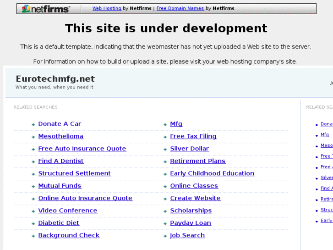Follow the Structured Settlement link
This screenshot has height=250, width=333.
pyautogui.click(x=75, y=173)
